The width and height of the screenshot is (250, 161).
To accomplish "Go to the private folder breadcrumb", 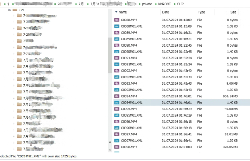I will (x=147, y=4).
